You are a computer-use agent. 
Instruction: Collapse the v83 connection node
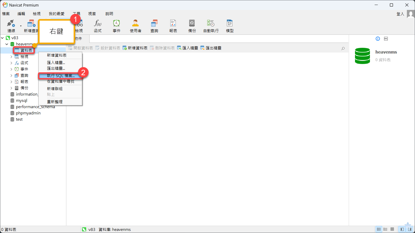pos(2,38)
